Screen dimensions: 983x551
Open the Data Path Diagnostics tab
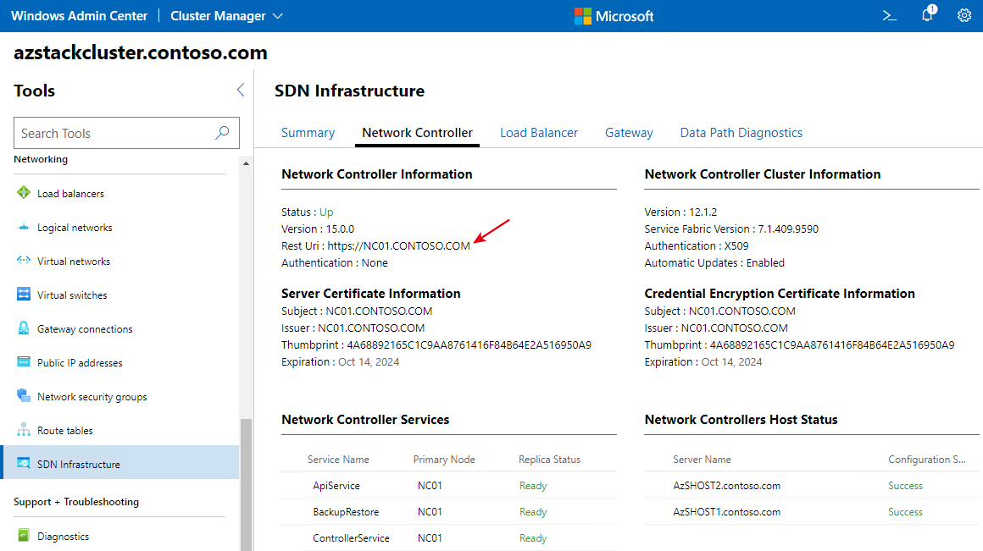pos(741,133)
